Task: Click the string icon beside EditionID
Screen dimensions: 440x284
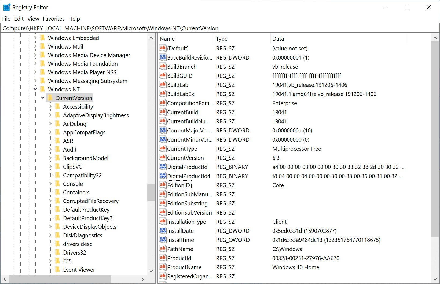Action: click(x=163, y=185)
